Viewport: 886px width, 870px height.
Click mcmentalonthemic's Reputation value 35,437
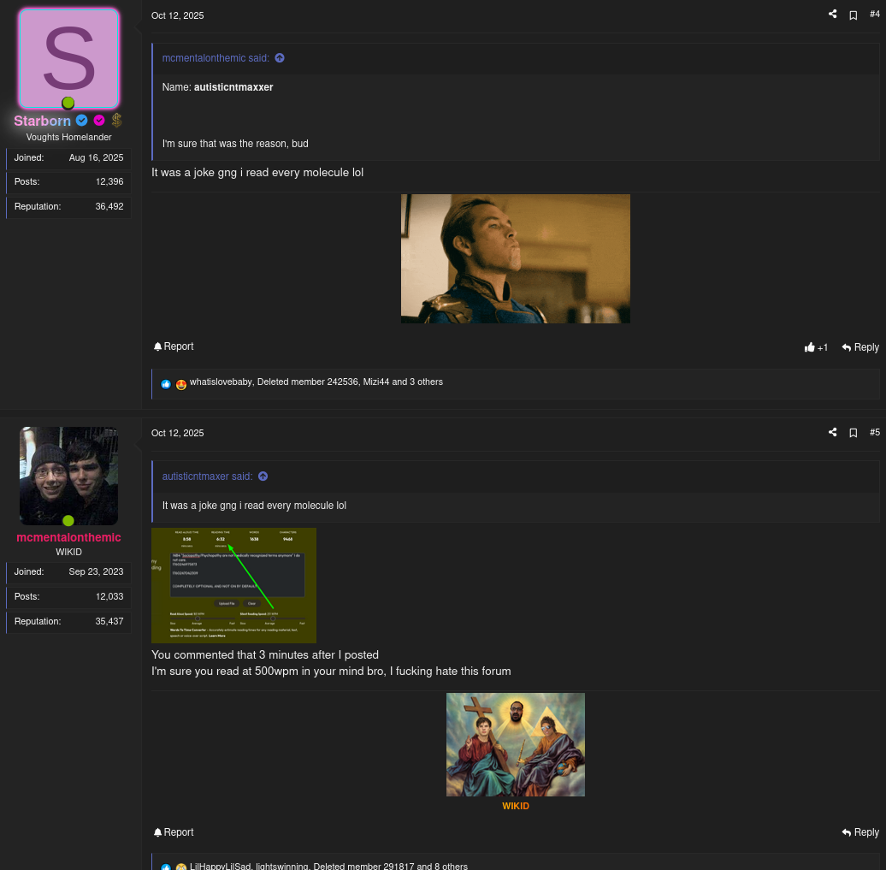coord(109,621)
